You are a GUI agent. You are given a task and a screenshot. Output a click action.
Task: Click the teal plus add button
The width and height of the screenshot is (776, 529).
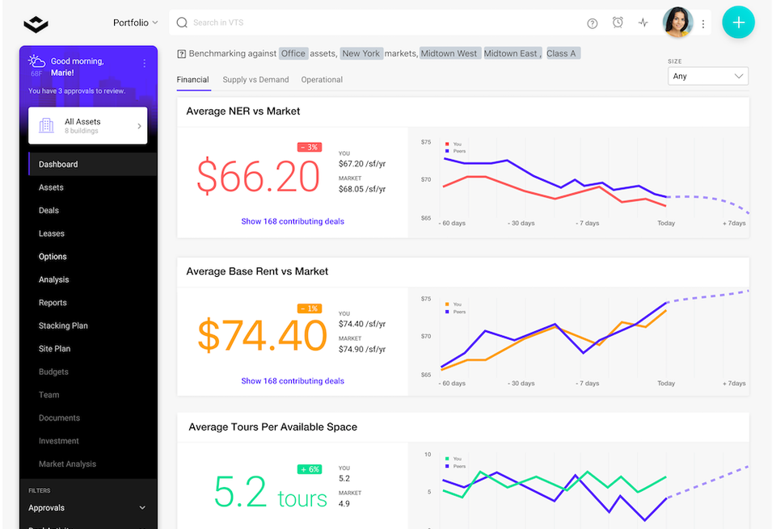point(738,23)
